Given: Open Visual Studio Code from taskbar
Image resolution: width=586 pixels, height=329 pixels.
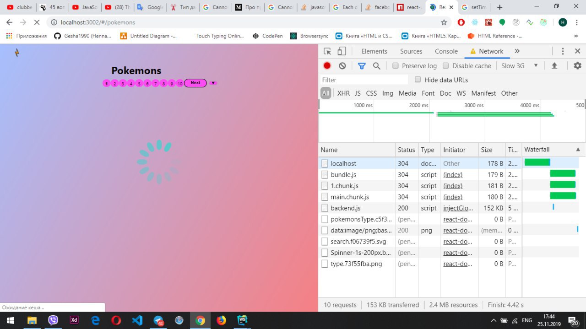Looking at the screenshot, I should point(137,320).
